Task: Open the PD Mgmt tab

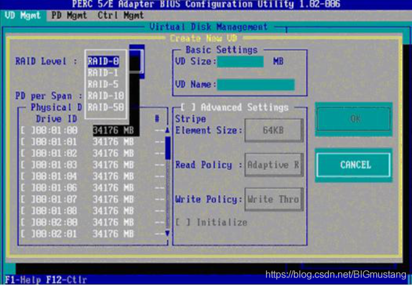Action: click(x=69, y=16)
